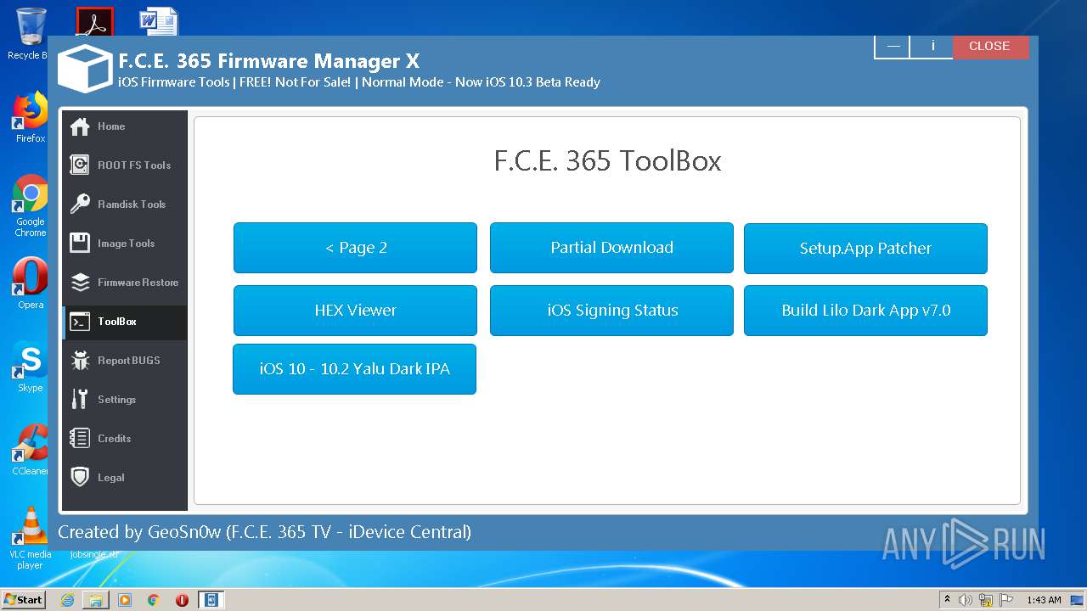Open the Adobe Acrobat desktop icon

(94, 21)
